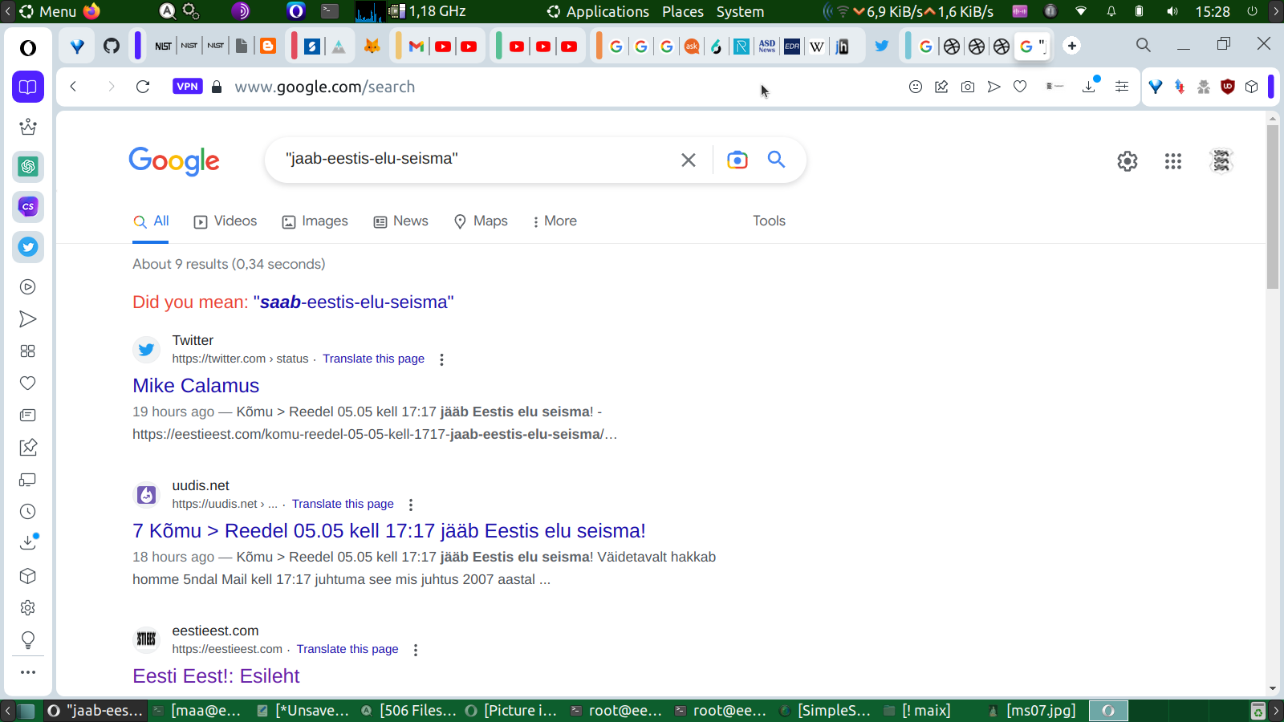Screen dimensions: 1284x722
Task: Open Google quick settings gear
Action: coord(1128,161)
